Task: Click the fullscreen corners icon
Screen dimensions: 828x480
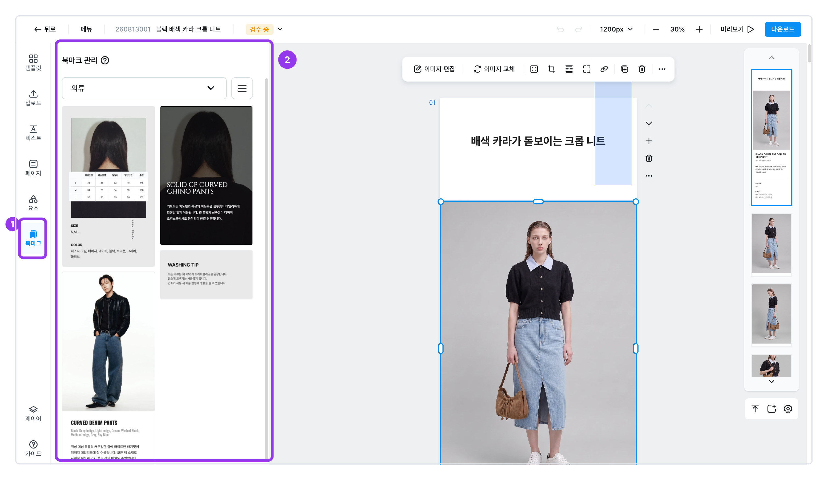Action: [x=586, y=69]
